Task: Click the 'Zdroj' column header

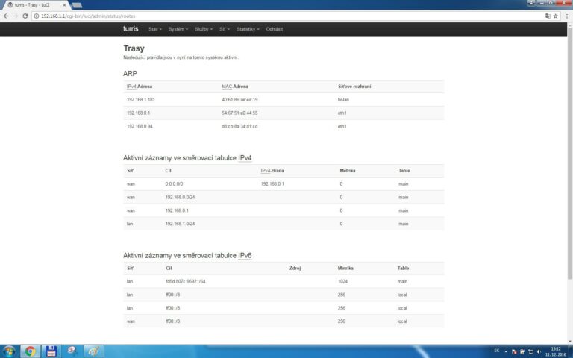Action: (295, 268)
